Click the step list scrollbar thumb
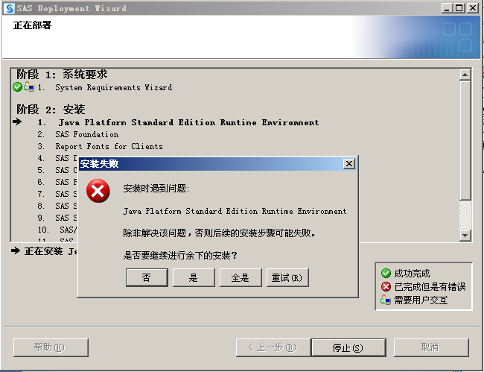The image size is (484, 372). 465,140
